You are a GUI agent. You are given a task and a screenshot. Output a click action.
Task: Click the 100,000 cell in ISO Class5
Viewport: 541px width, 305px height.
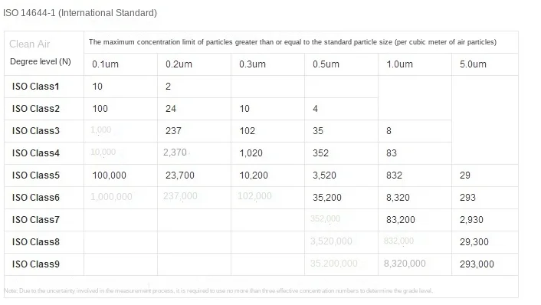click(109, 175)
